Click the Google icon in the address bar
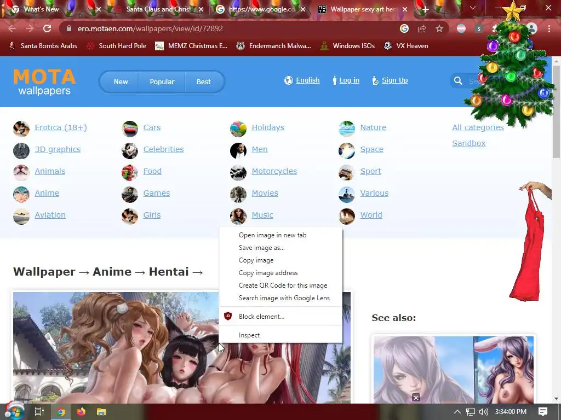The width and height of the screenshot is (561, 420). tap(404, 28)
